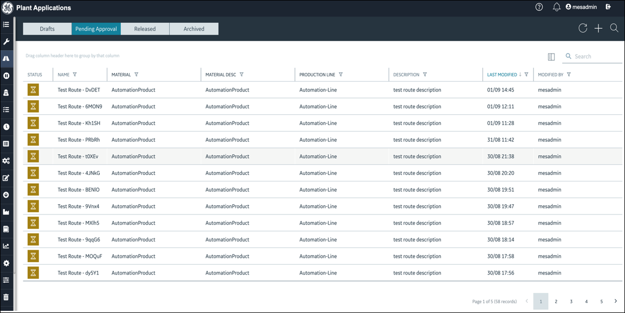The height and width of the screenshot is (313, 625).
Task: Select row Test Route - BENlO
Action: (x=323, y=190)
